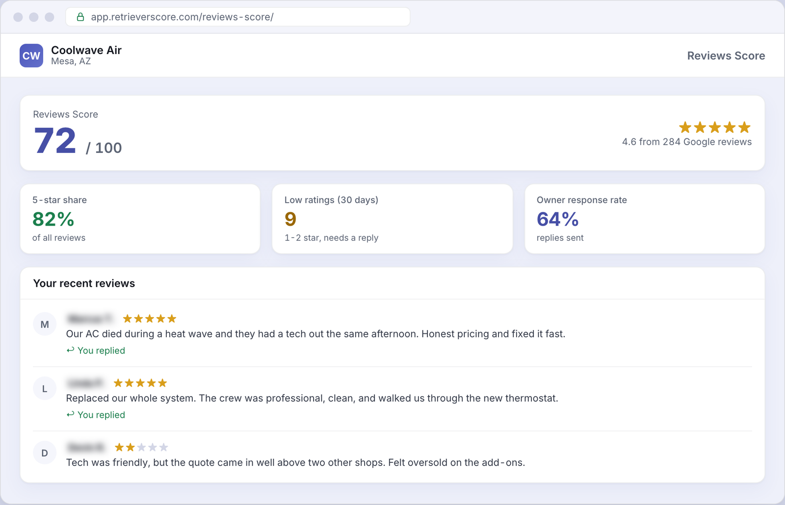Click the star rating on the AC heat wave review

(x=150, y=319)
